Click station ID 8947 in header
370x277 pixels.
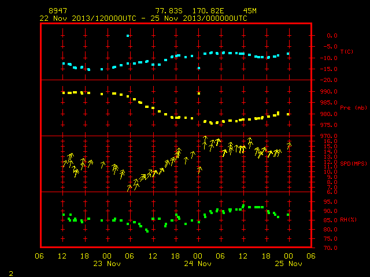(58, 11)
